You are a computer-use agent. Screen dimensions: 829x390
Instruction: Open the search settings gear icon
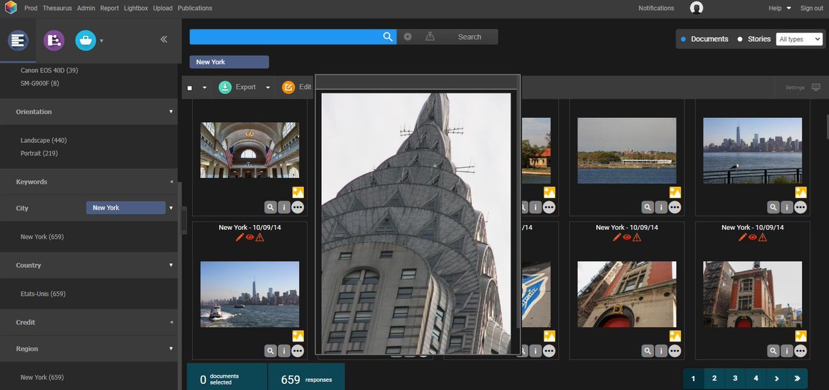tap(408, 37)
